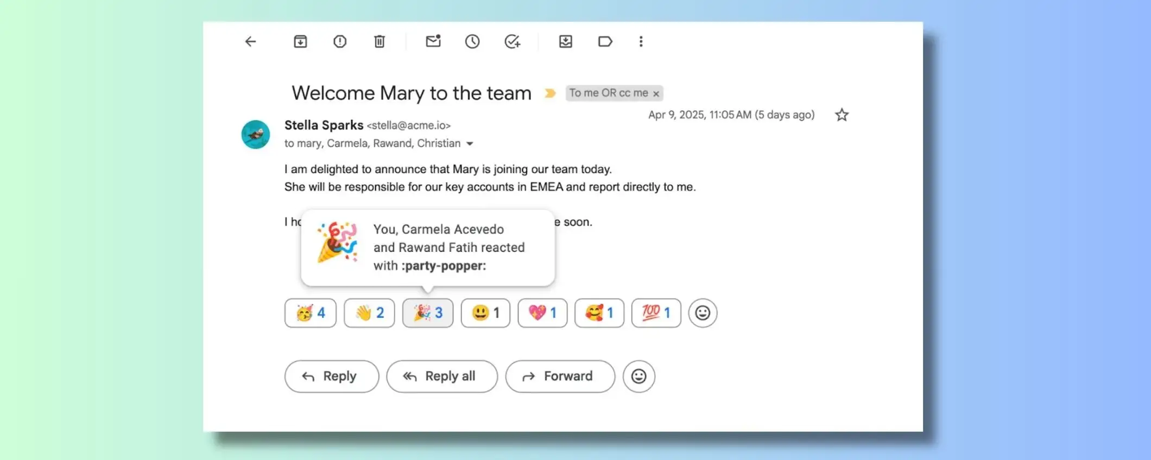This screenshot has width=1151, height=460.
Task: Open the labels icon
Action: coord(605,42)
